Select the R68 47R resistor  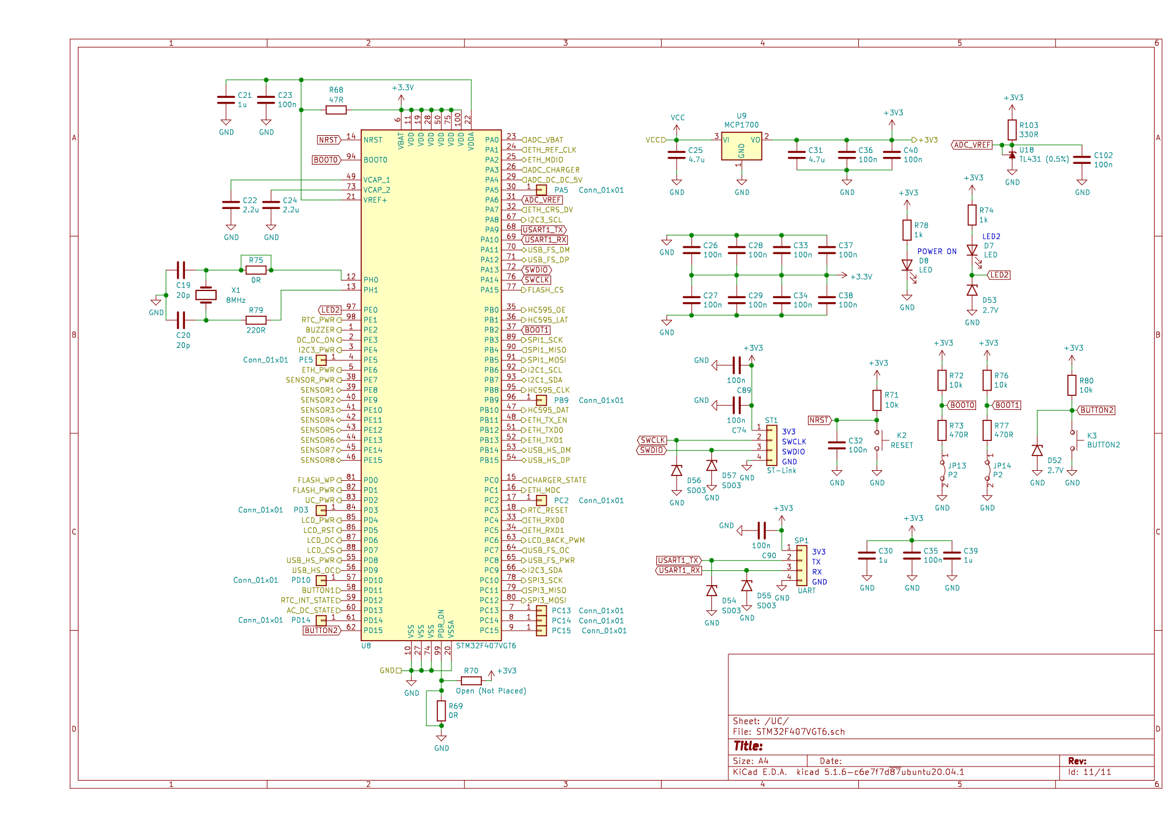coord(335,110)
